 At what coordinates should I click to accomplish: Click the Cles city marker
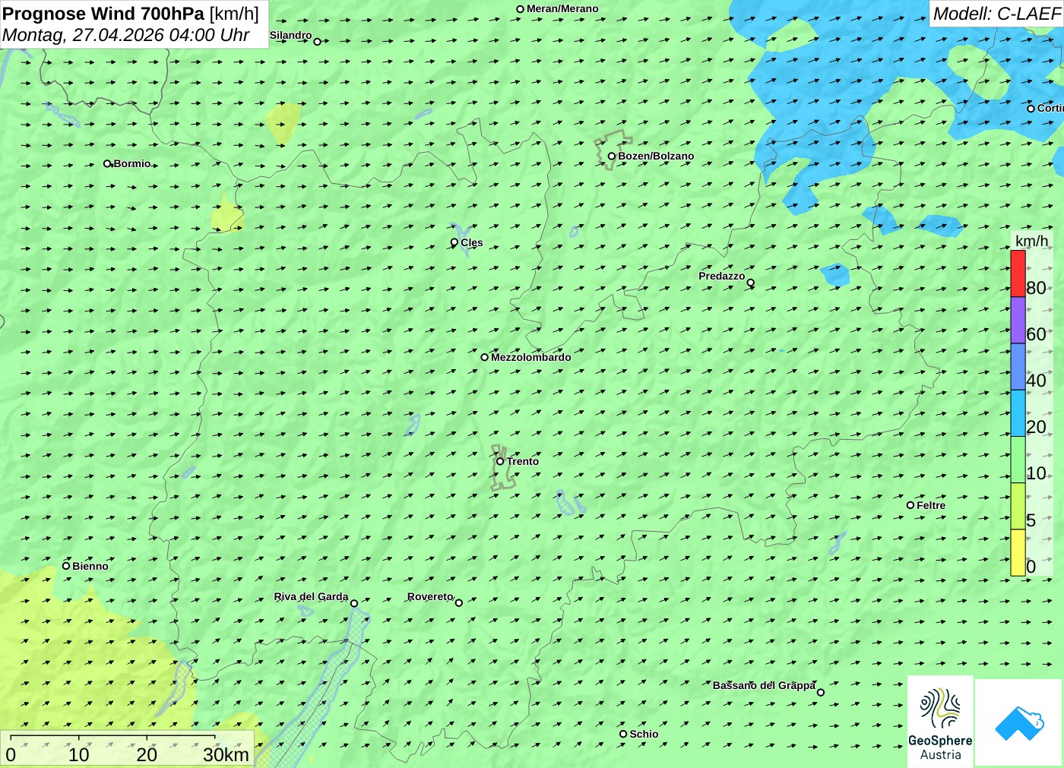click(454, 242)
